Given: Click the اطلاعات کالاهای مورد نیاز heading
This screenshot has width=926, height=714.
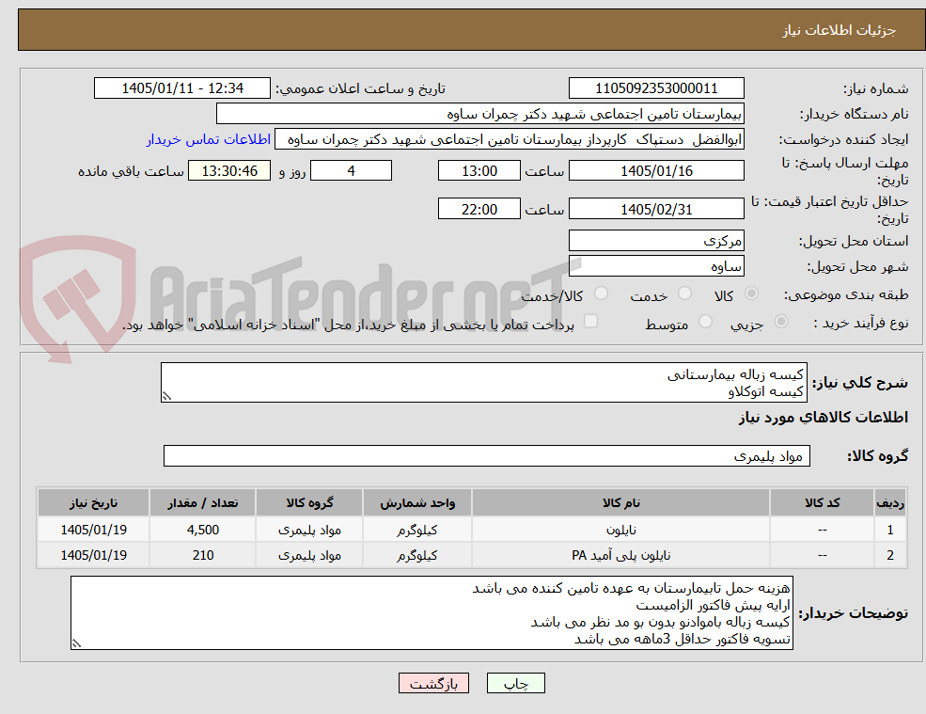Looking at the screenshot, I should pos(824,418).
